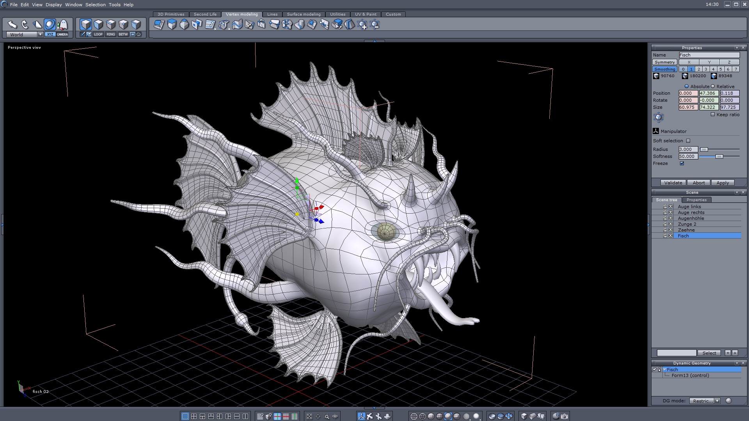Open the DG mode Restric dropdown
Screen dimensions: 749x421
click(x=717, y=401)
